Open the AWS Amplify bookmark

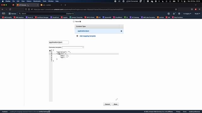pos(7,17)
